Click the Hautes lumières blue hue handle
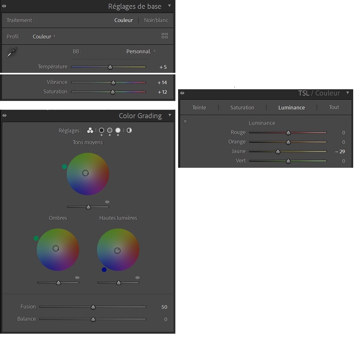 tap(104, 270)
